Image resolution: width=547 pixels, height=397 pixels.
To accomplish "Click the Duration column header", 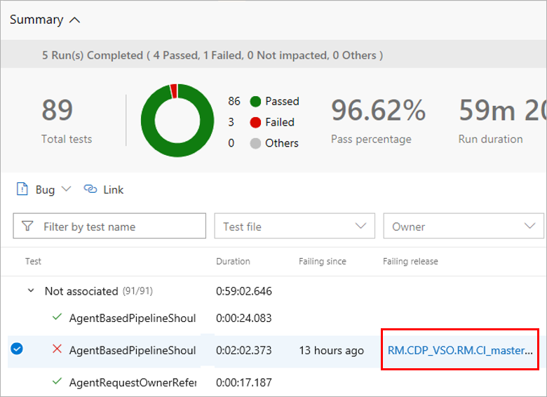I will click(233, 262).
